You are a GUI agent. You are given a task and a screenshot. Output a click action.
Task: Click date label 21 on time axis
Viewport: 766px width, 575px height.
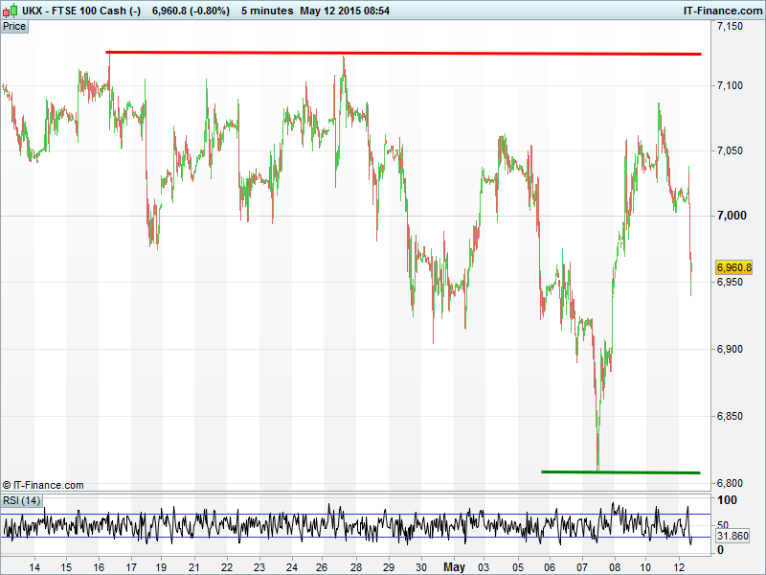[194, 567]
